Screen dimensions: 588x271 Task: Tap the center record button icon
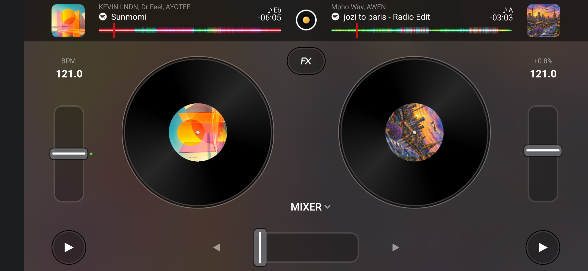(x=306, y=20)
